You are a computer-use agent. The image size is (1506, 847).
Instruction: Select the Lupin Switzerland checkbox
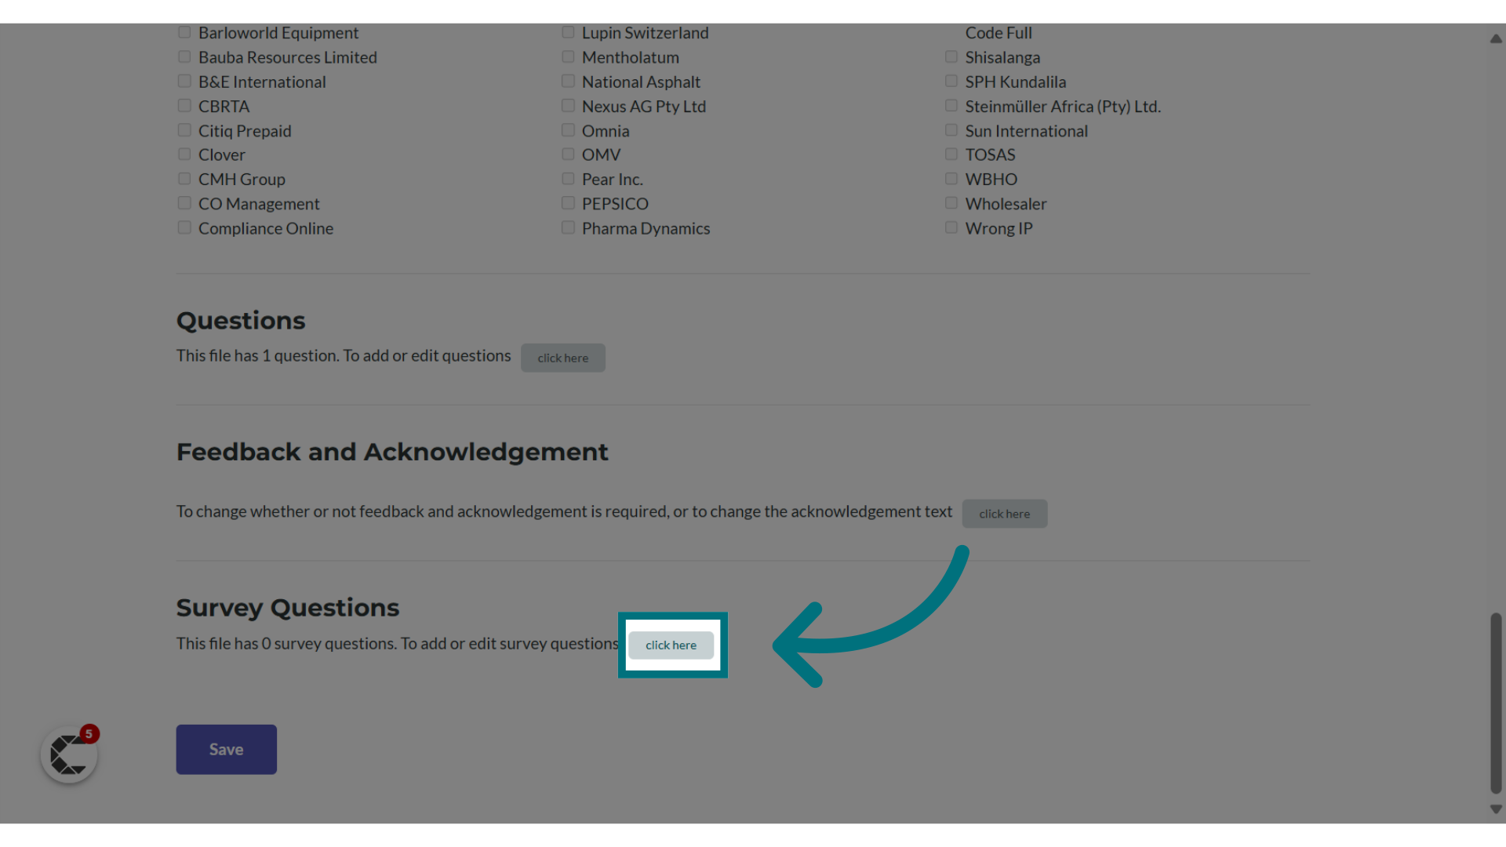(x=567, y=31)
